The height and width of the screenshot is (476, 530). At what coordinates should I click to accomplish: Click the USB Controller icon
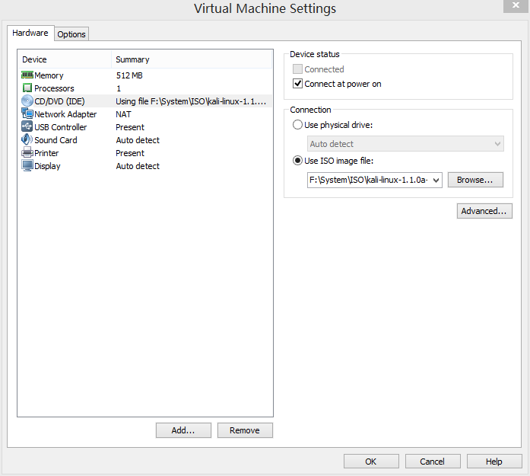pyautogui.click(x=27, y=126)
